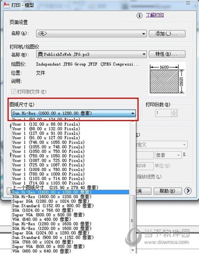Image resolution: width=199 pixels, height=254 pixels.
Task: Click the 单位 value field showing 6218
Action: pyautogui.click(x=144, y=166)
